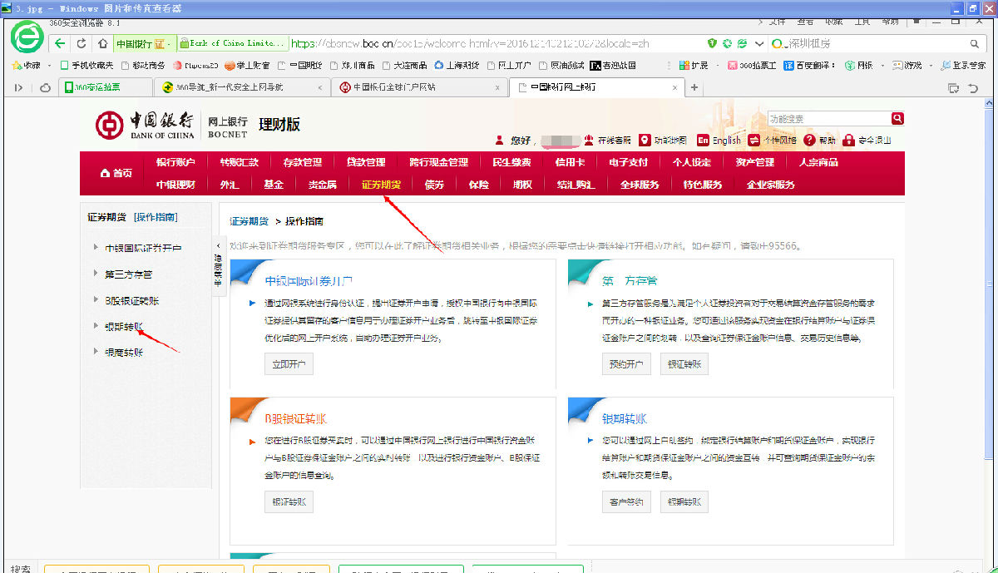This screenshot has height=573, width=998.
Task: Open the browser home page icon
Action: (x=102, y=44)
